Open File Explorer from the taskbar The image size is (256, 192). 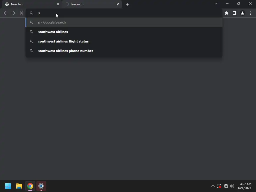19,186
